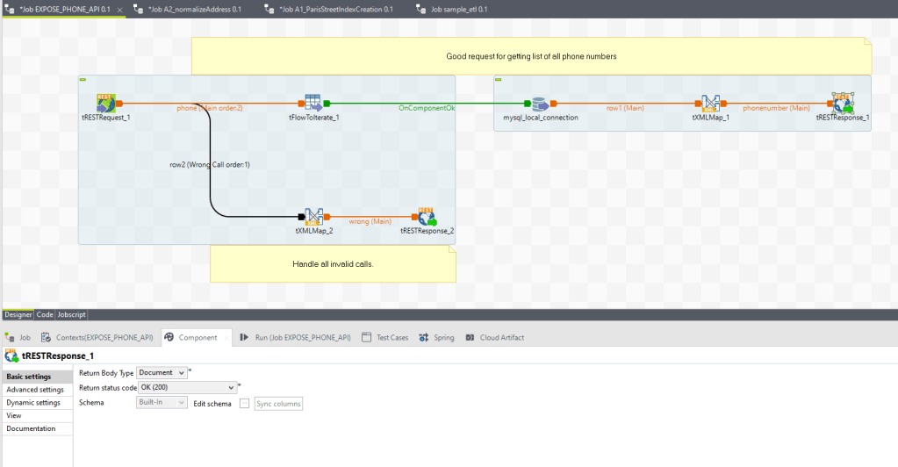
Task: Select the mysql_local_connection database icon
Action: 540,104
